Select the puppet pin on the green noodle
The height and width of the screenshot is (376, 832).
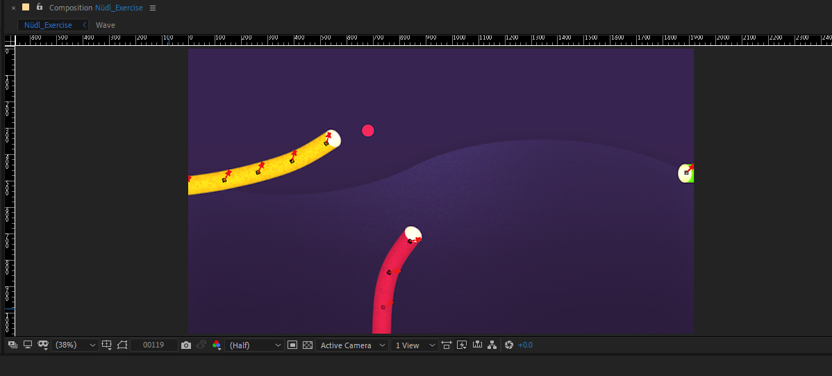(687, 172)
